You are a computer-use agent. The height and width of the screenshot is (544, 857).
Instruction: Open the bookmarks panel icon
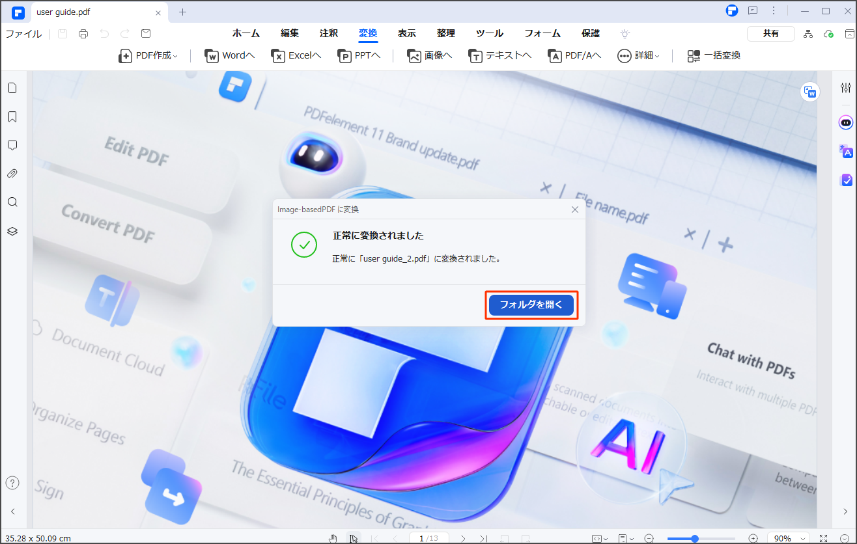point(12,116)
